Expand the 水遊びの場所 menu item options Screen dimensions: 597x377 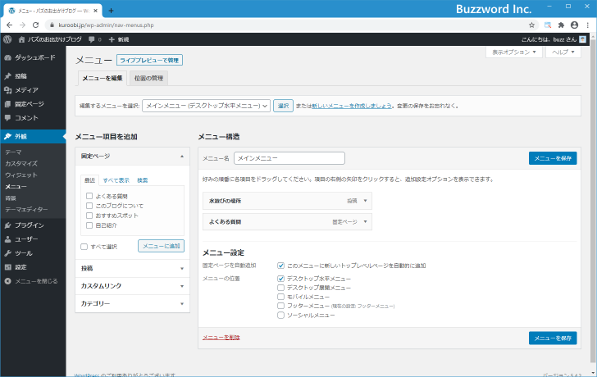pyautogui.click(x=363, y=200)
